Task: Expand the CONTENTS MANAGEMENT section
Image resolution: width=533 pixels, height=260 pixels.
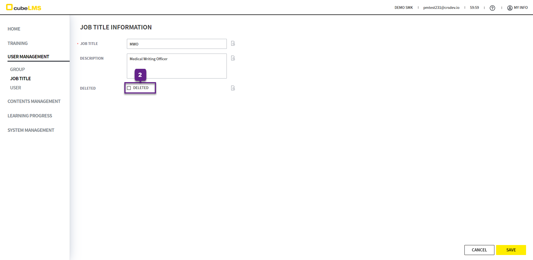Action: click(34, 101)
